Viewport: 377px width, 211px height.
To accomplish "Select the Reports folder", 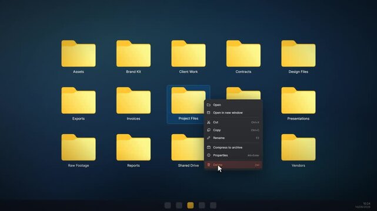I will point(134,151).
